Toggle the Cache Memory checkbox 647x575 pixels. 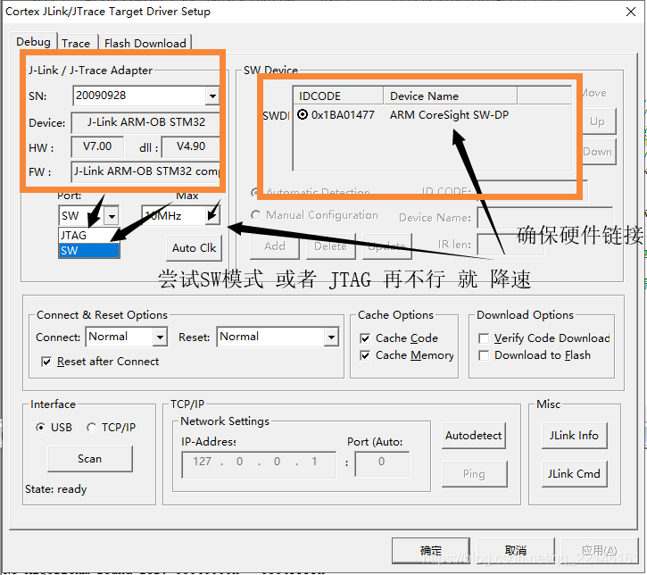(365, 355)
